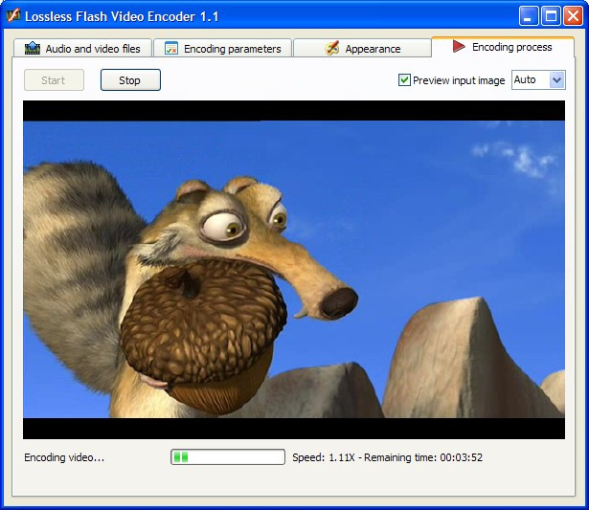The height and width of the screenshot is (510, 589).
Task: Click the 'Encoding video...' status text
Action: click(x=64, y=457)
